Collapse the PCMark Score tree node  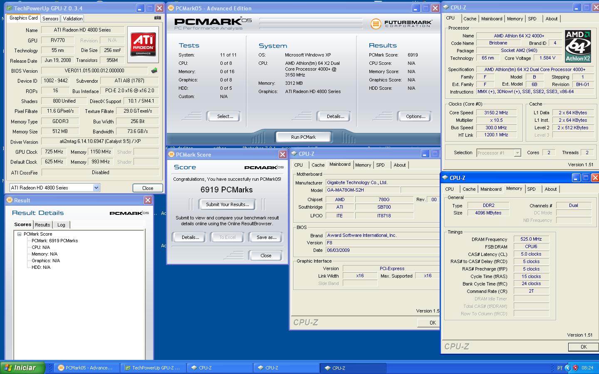coord(19,234)
